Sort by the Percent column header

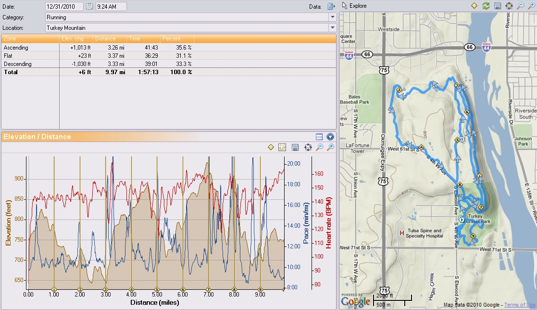[177, 39]
